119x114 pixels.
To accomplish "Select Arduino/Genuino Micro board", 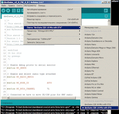I will pyautogui.click(x=100, y=58).
